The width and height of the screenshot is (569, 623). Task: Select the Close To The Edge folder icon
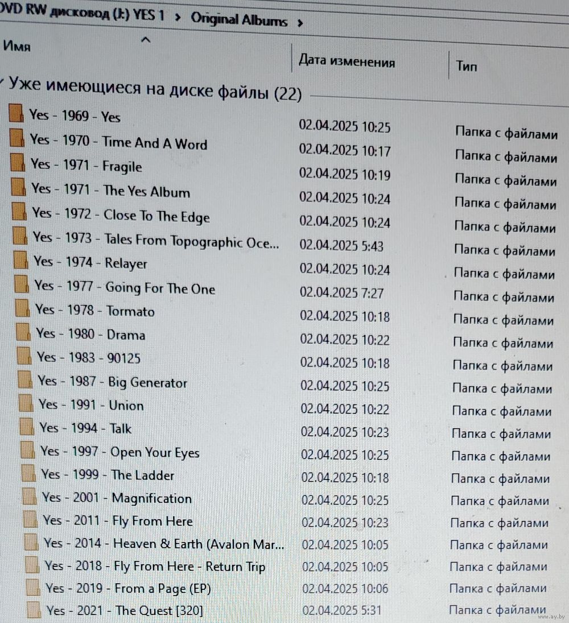tap(19, 212)
